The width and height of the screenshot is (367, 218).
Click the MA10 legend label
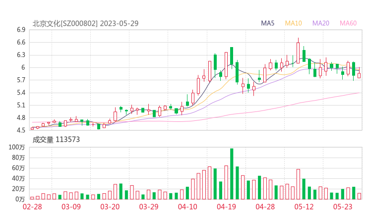tap(293, 23)
